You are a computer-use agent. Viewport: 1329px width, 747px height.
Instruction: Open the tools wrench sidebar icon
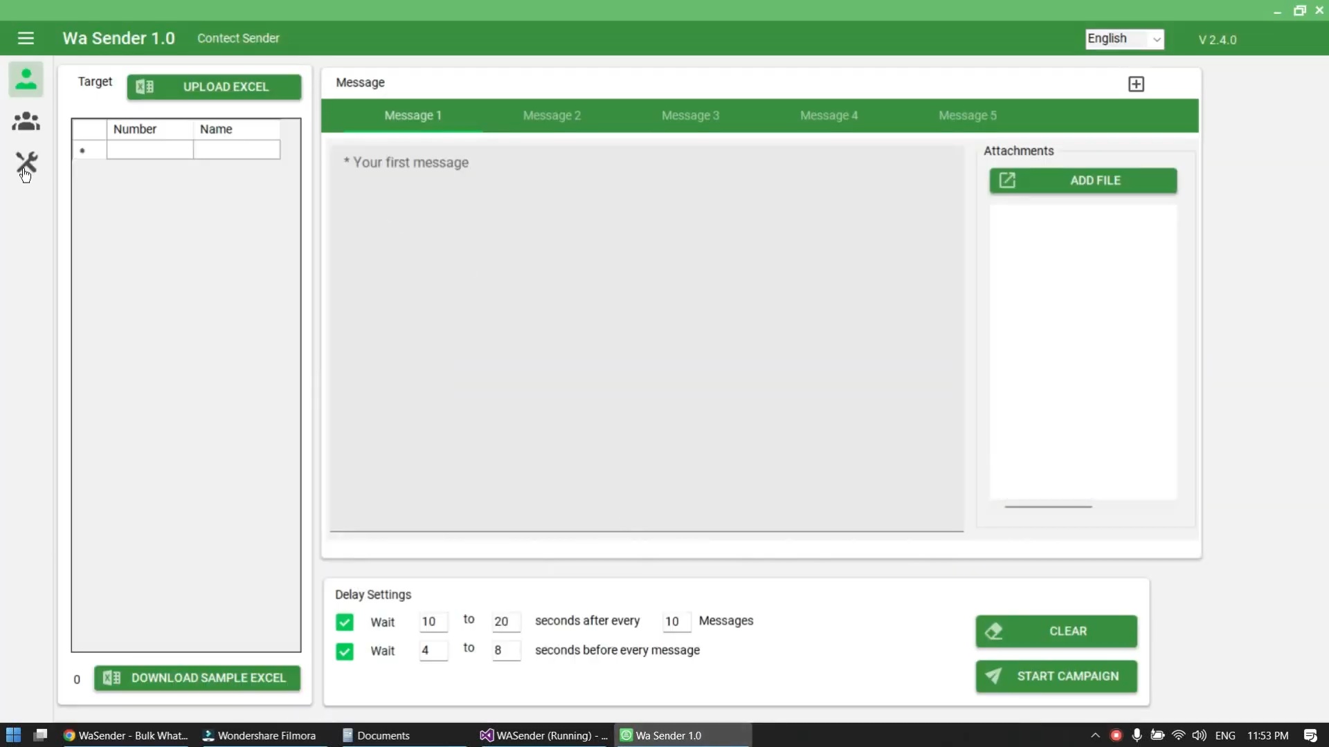[x=26, y=163]
